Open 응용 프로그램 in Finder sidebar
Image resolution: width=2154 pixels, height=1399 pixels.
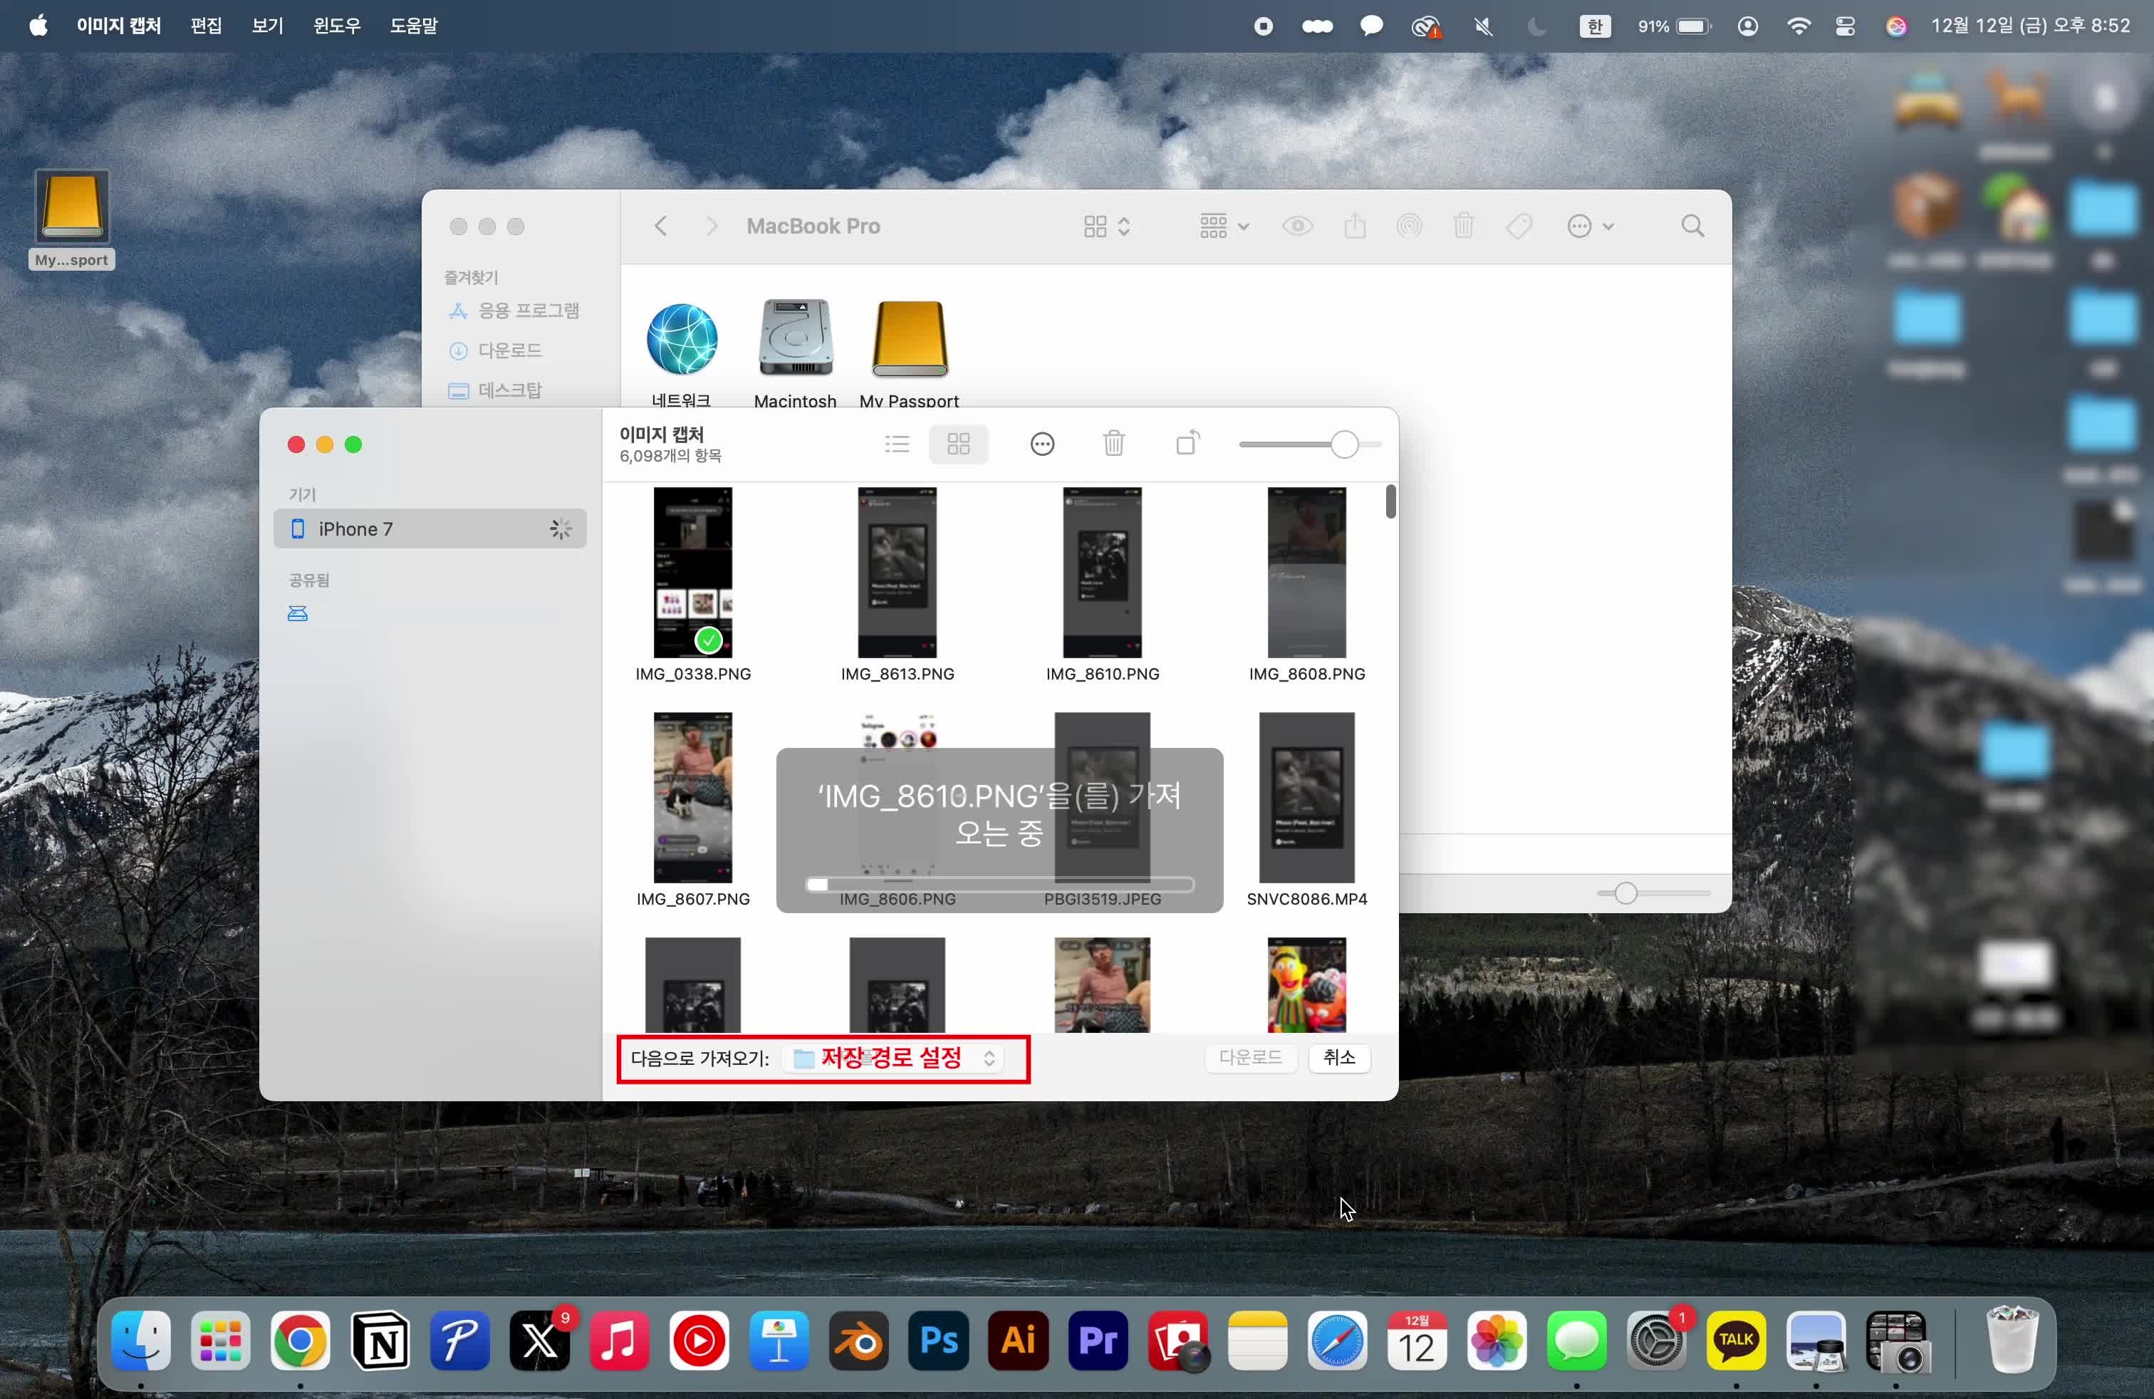(515, 311)
